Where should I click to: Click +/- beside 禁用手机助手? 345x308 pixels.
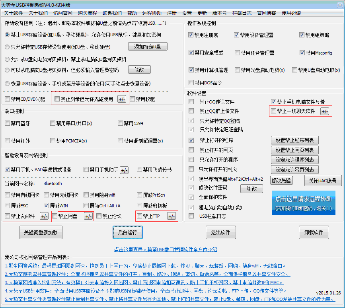[x=124, y=170]
